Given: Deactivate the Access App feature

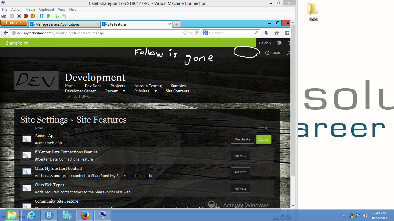Looking at the screenshot, I should (x=242, y=139).
